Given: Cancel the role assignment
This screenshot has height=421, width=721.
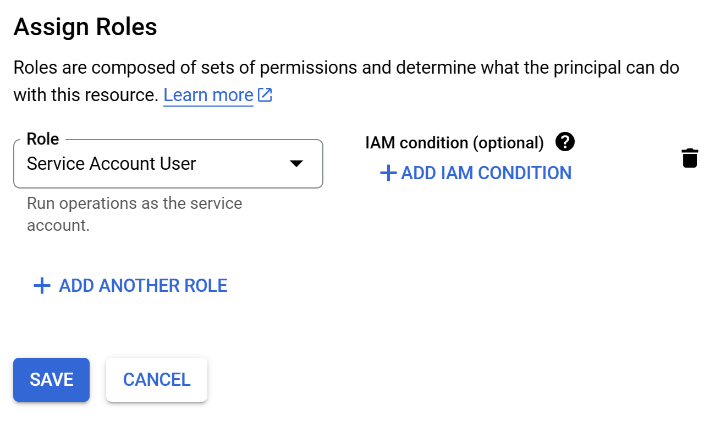Looking at the screenshot, I should (157, 380).
